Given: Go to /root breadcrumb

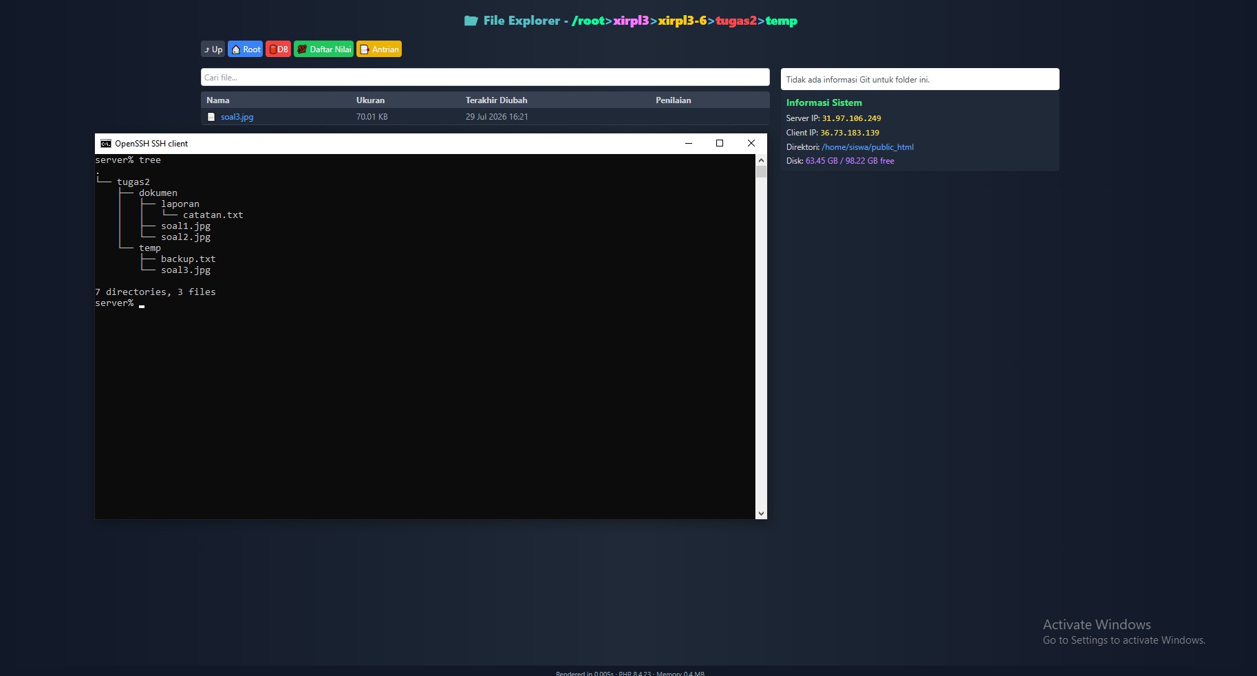Looking at the screenshot, I should click(588, 21).
